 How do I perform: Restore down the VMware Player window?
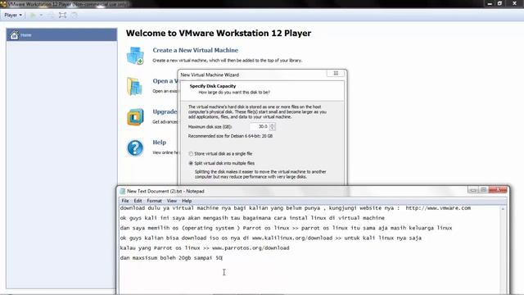click(x=500, y=3)
